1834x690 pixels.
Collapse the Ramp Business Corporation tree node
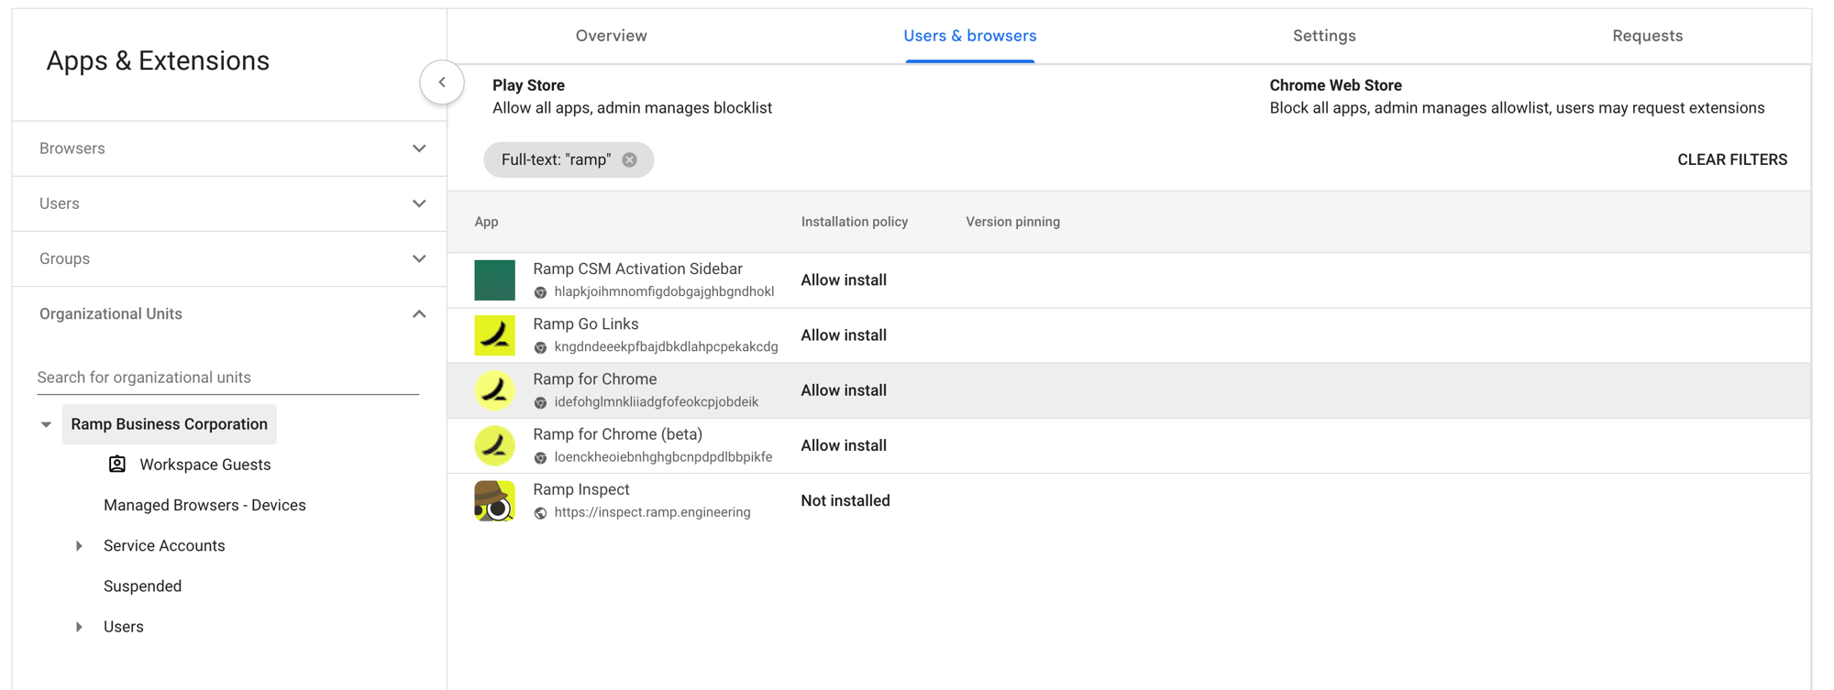click(x=46, y=424)
